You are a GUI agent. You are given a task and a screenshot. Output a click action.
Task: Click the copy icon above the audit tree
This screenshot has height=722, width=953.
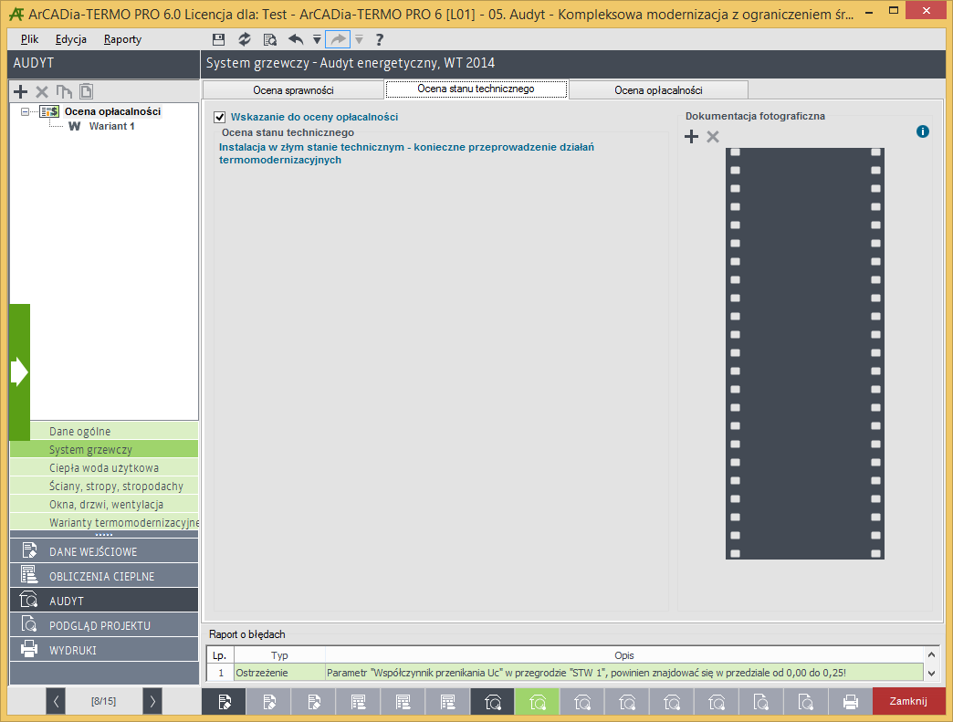pyautogui.click(x=64, y=92)
